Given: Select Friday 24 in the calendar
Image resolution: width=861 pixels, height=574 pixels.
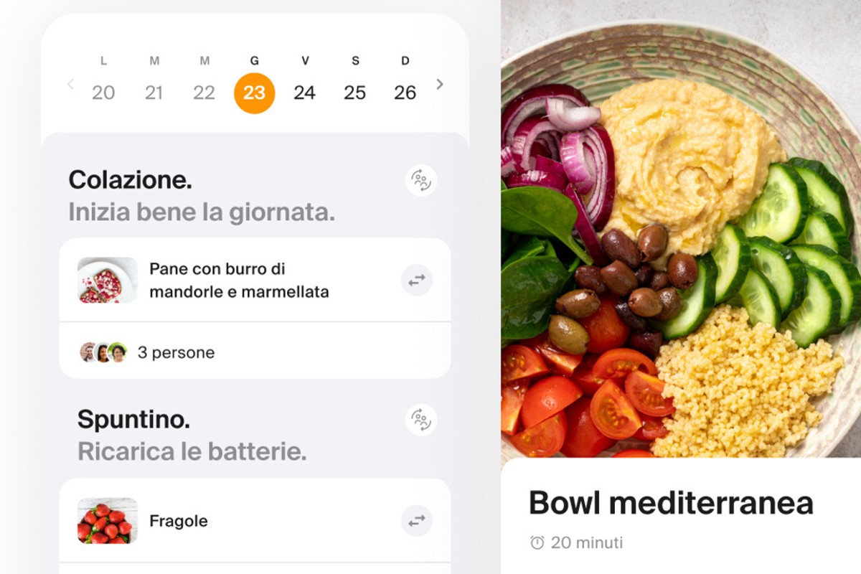Looking at the screenshot, I should (x=304, y=93).
